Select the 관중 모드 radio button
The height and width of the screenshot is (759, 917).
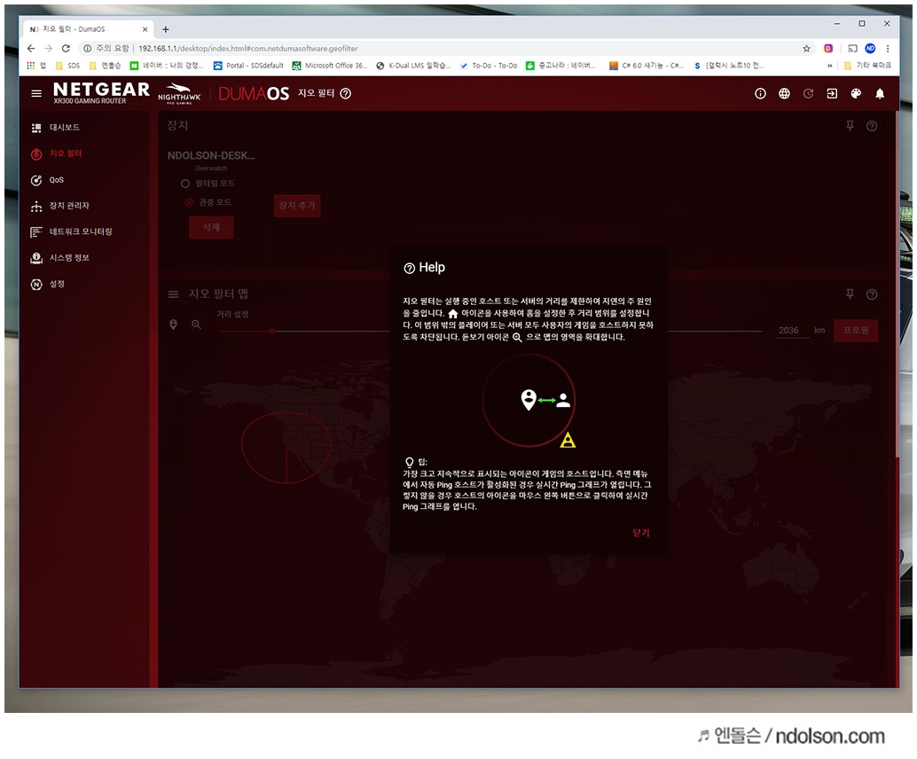[x=189, y=202]
